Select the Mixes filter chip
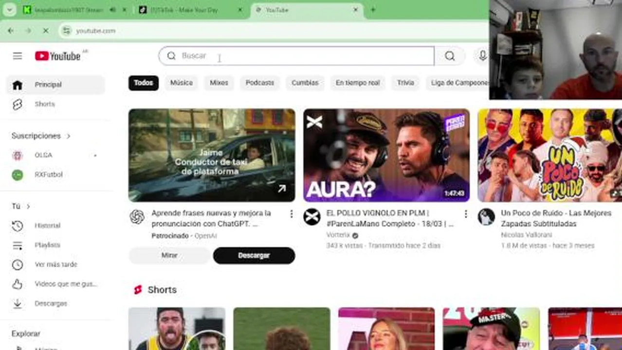Screen dimensions: 622x350 [219, 83]
